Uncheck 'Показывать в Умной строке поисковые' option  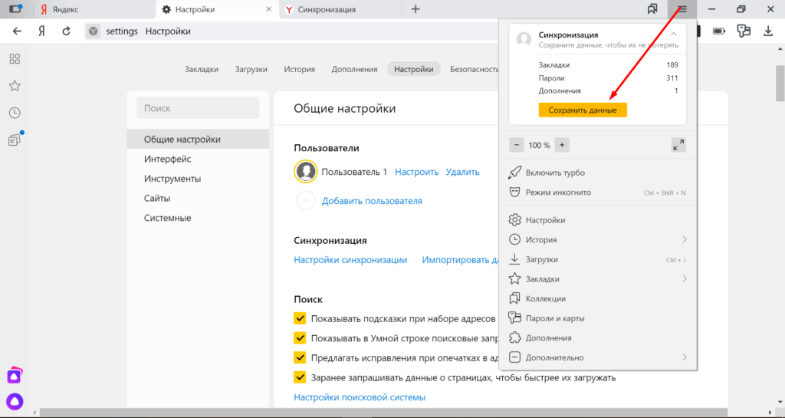[300, 338]
